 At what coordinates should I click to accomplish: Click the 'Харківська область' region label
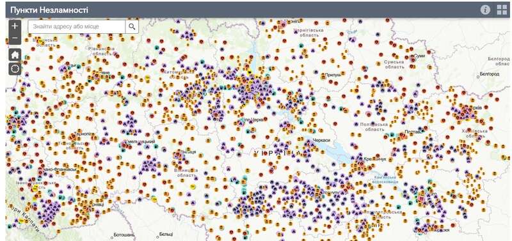(x=474, y=133)
